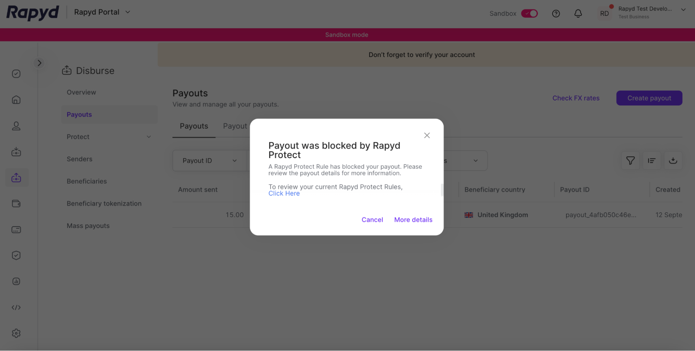This screenshot has height=351, width=695.
Task: Select the Customers icon in the sidebar
Action: (16, 126)
